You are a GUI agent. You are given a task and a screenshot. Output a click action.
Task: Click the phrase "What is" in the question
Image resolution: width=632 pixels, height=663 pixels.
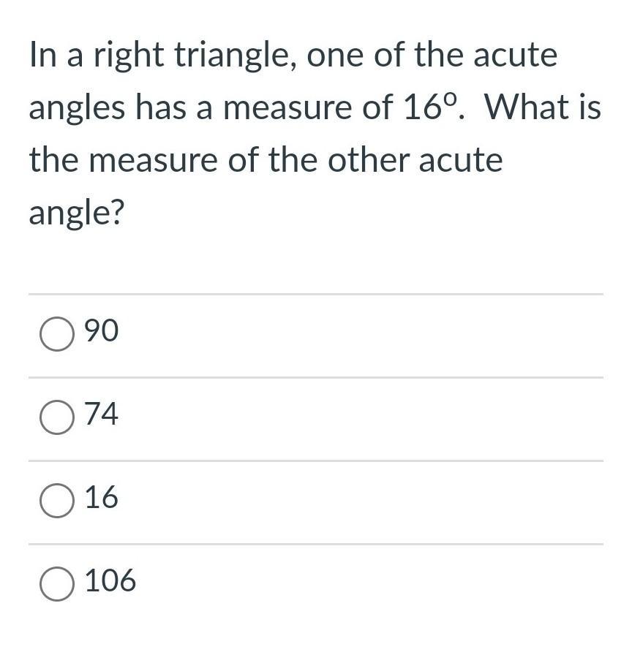click(542, 107)
